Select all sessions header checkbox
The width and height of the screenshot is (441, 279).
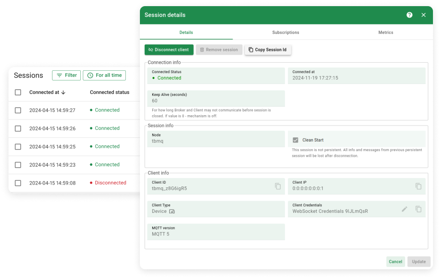click(x=18, y=93)
